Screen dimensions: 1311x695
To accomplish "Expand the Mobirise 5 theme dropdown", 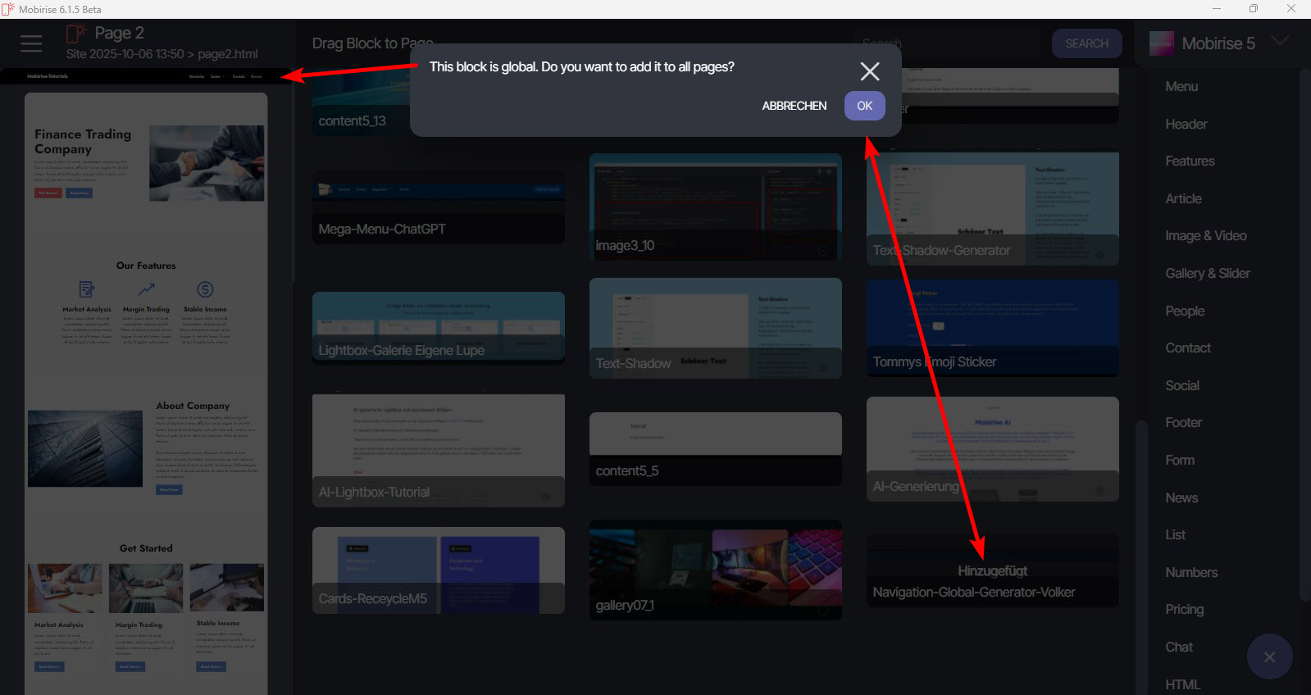I will pyautogui.click(x=1280, y=42).
